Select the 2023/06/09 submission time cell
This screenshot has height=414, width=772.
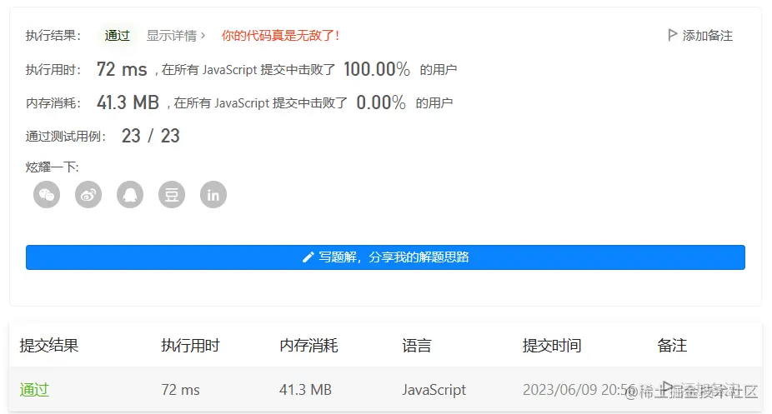pos(579,390)
